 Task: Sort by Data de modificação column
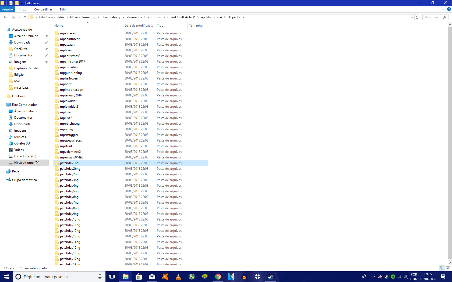click(x=139, y=26)
